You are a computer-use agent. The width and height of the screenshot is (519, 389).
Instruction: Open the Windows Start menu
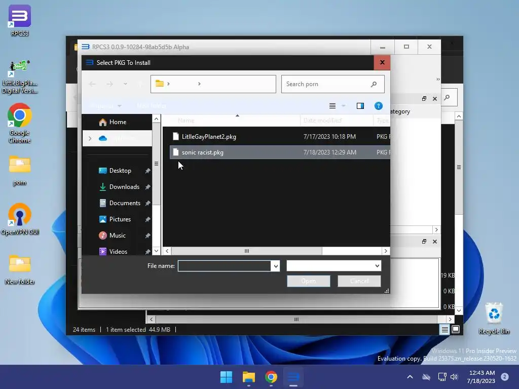pyautogui.click(x=227, y=377)
